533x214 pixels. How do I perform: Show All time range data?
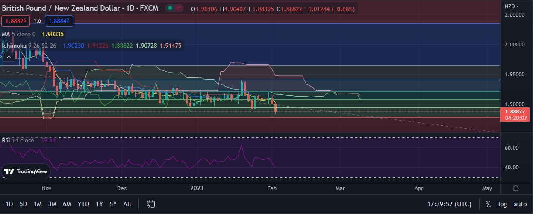point(127,204)
